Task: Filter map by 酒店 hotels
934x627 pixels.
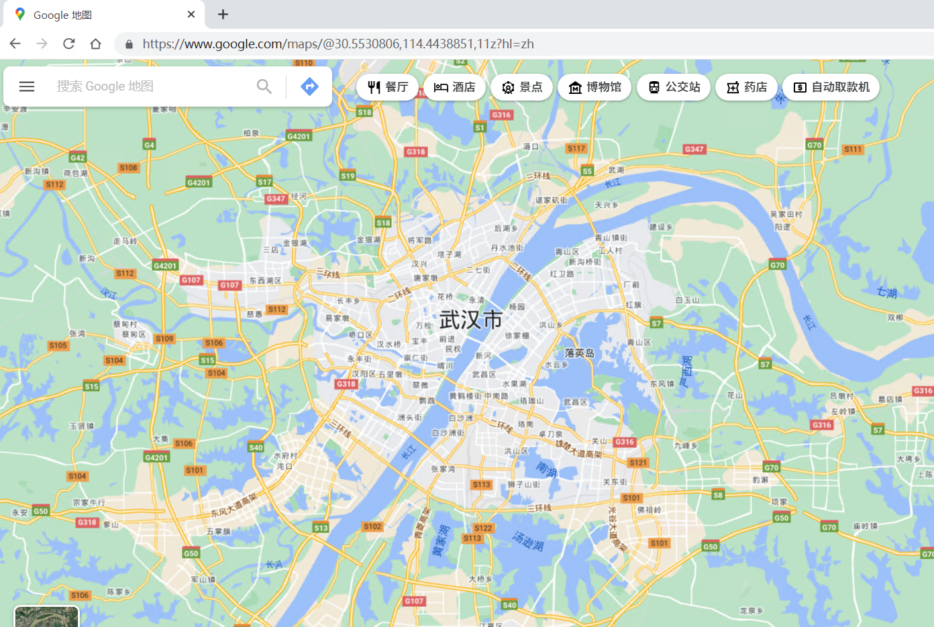Action: (455, 87)
